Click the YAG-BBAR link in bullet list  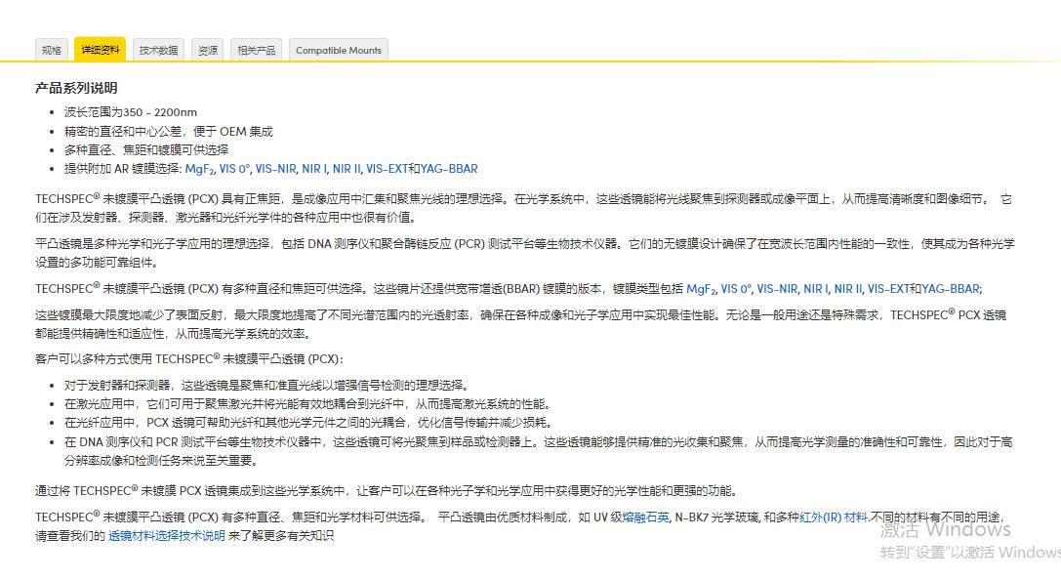click(x=448, y=168)
